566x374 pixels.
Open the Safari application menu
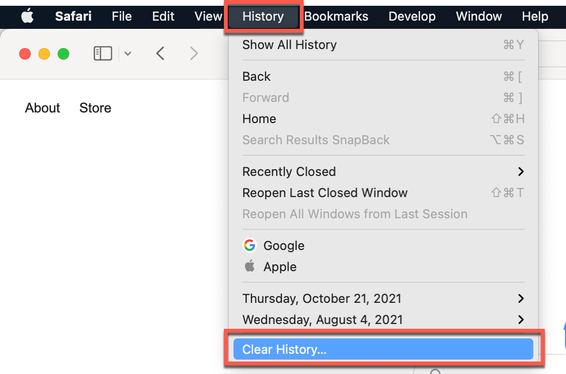[73, 16]
